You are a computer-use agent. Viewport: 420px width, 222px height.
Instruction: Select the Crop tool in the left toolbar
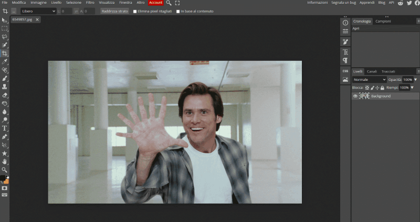point(5,54)
